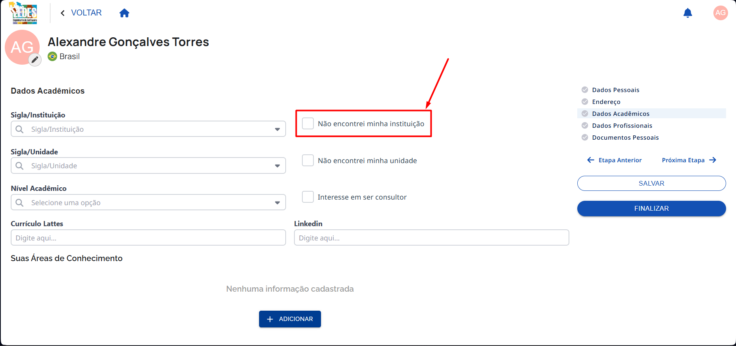
Task: Expand the Sigla/Unidade dropdown arrow
Action: (x=277, y=166)
